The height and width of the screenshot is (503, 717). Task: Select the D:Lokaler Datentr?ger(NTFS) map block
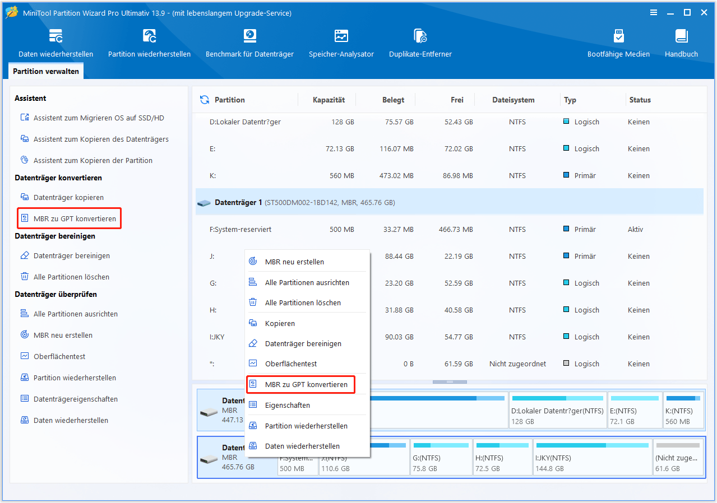coord(557,411)
